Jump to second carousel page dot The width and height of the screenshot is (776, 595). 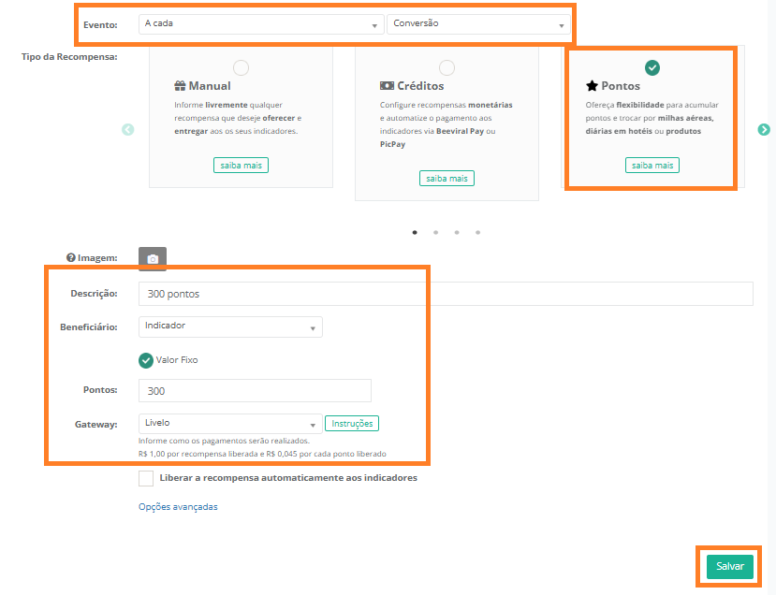435,232
